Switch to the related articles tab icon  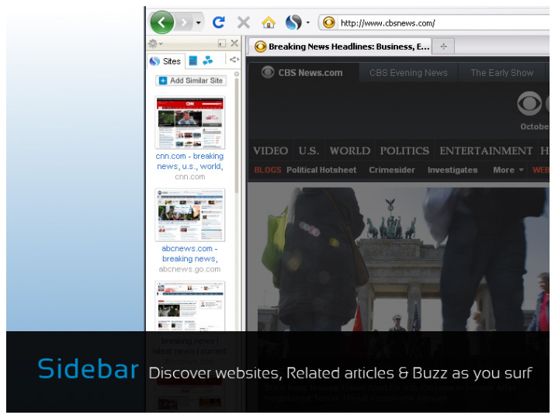(193, 61)
